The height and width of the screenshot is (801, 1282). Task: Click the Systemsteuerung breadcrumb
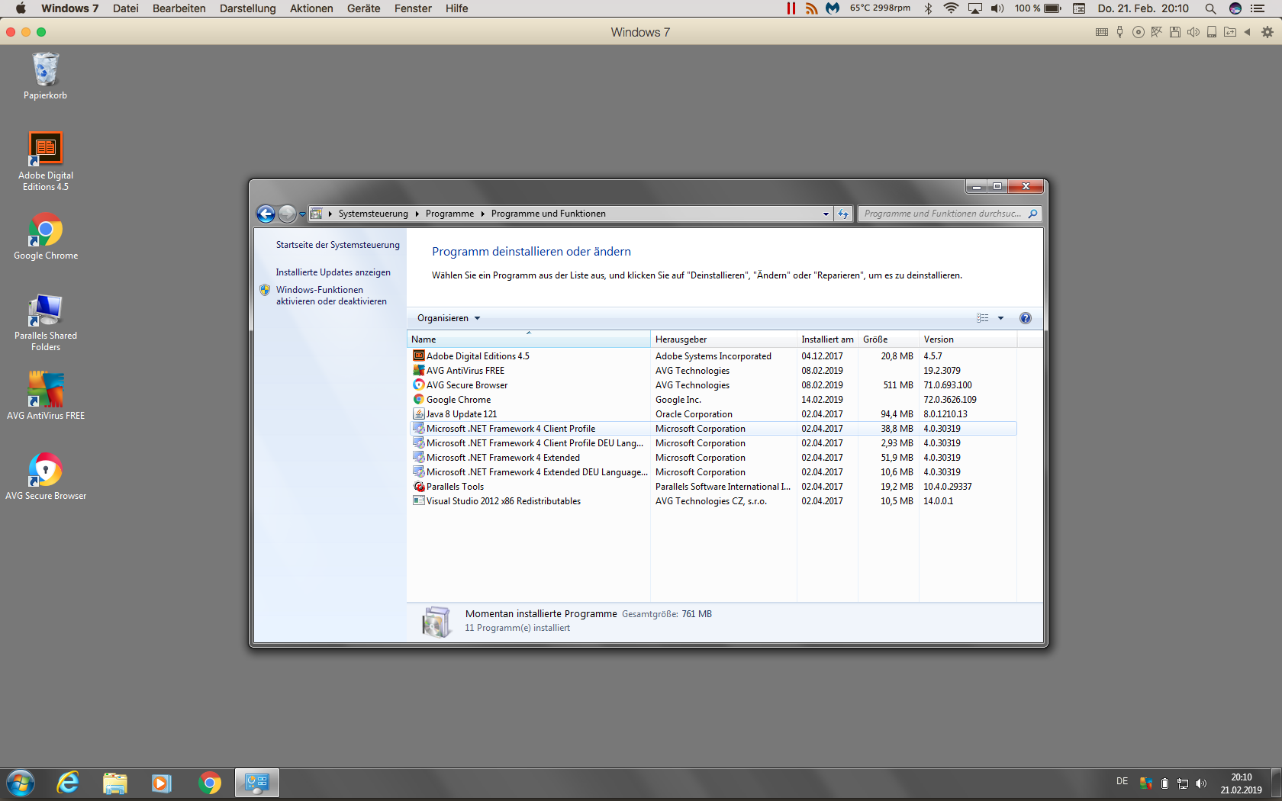coord(373,214)
